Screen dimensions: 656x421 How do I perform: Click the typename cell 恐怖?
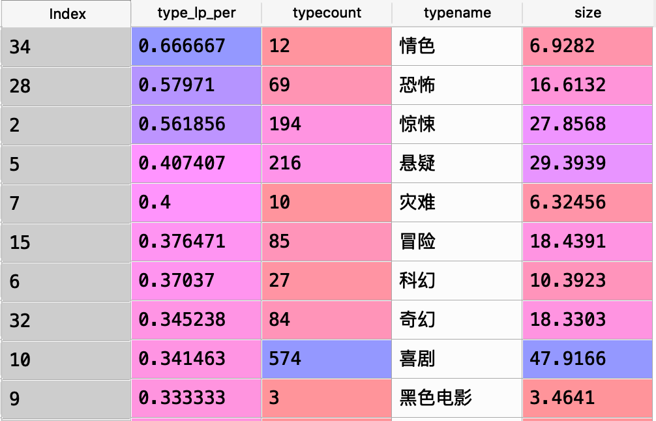[x=457, y=86]
